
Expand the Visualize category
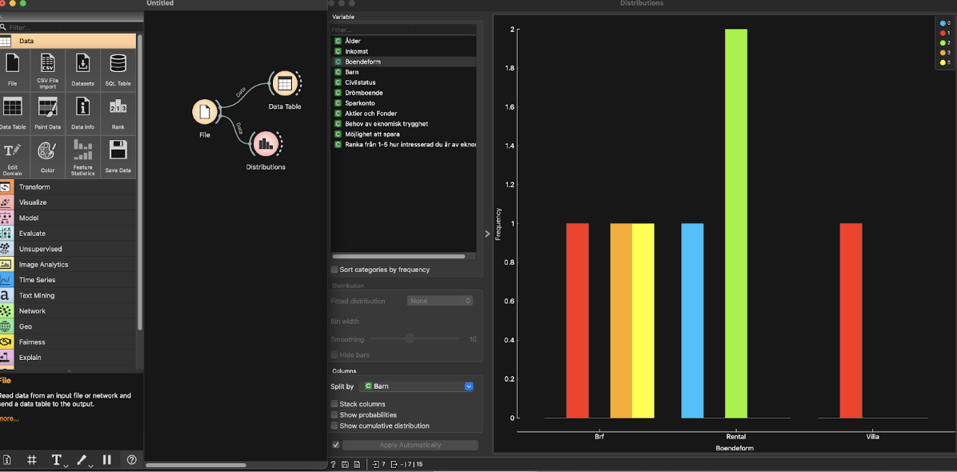tap(68, 202)
